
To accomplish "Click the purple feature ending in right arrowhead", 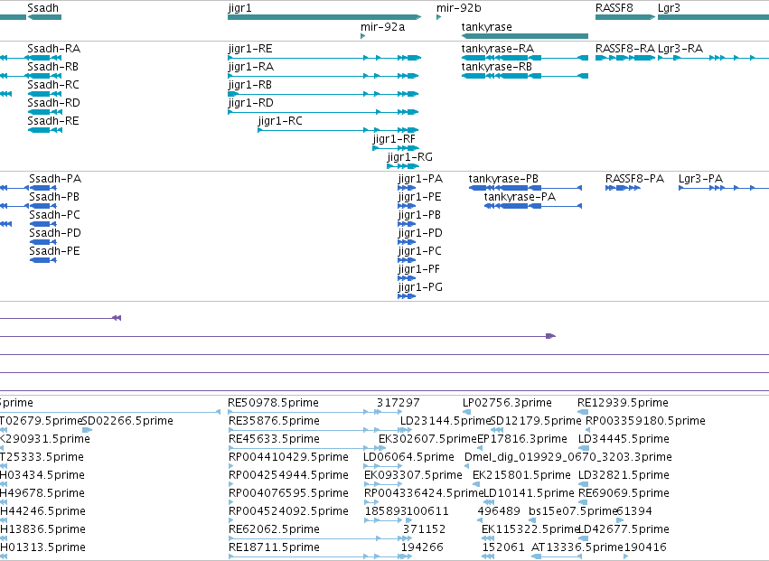I will (x=277, y=336).
